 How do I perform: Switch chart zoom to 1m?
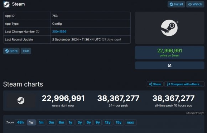[41, 123]
